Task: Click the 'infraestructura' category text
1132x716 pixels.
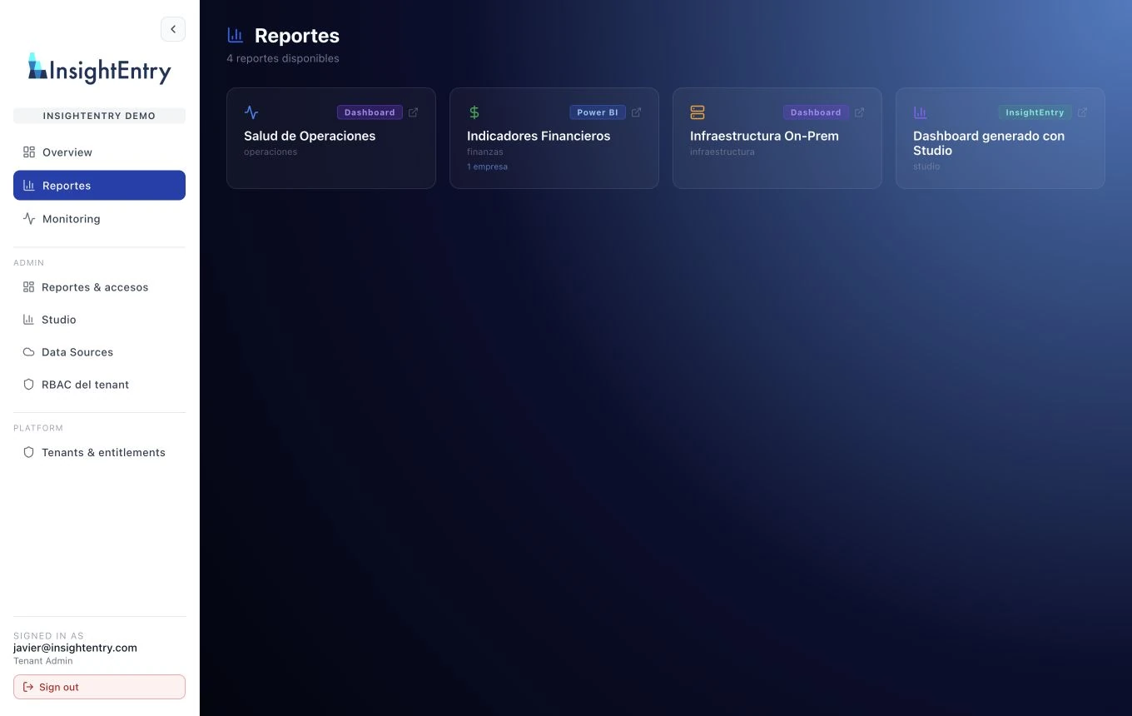Action: tap(722, 152)
